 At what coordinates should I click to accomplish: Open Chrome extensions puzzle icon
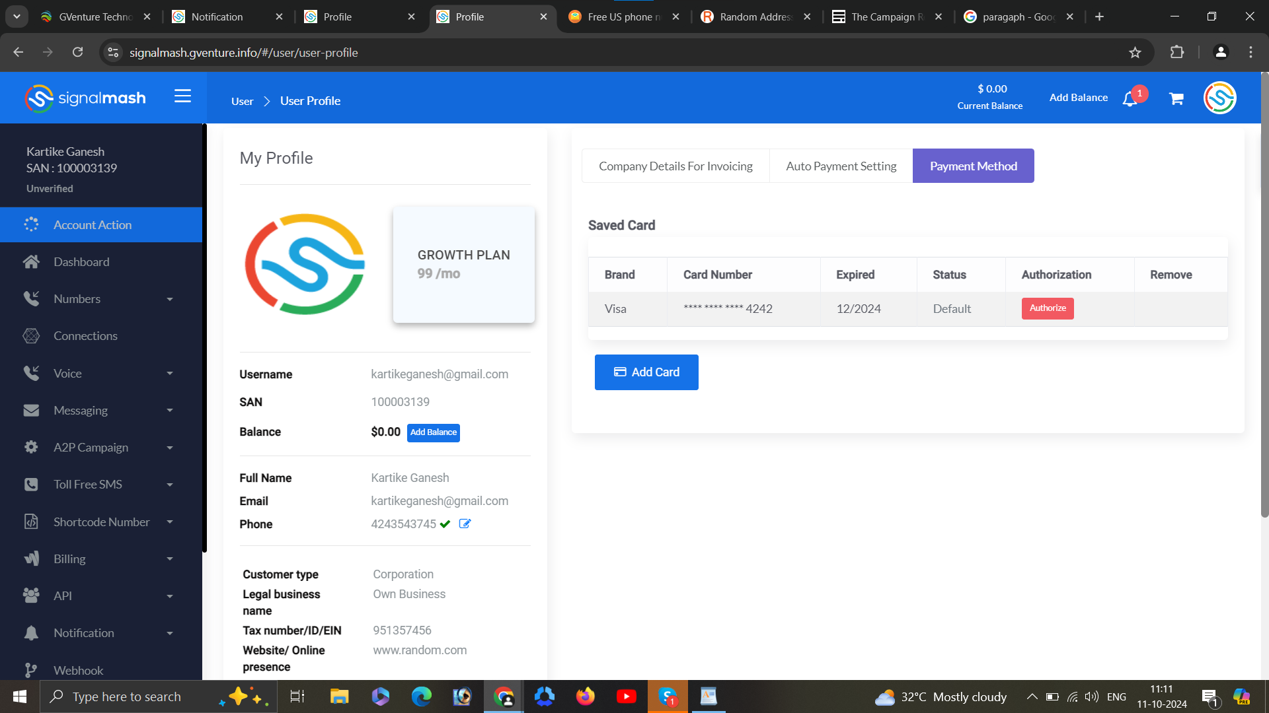pyautogui.click(x=1177, y=52)
